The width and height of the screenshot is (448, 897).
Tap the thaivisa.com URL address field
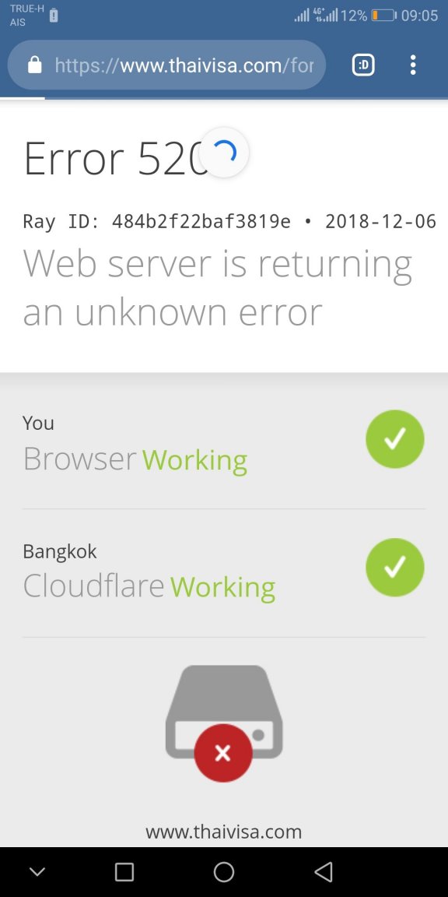click(x=166, y=65)
